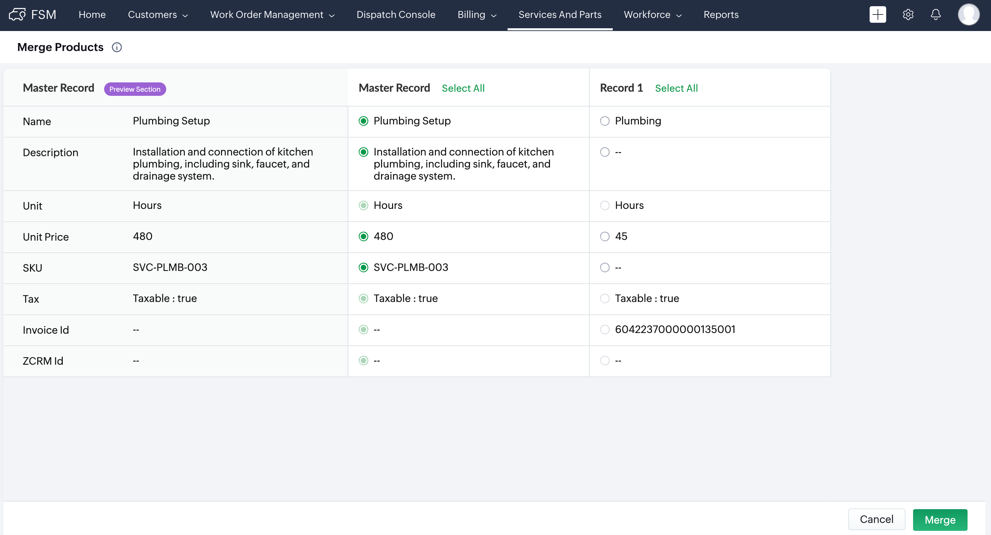Go to the Dispatch Console tab

[x=396, y=14]
